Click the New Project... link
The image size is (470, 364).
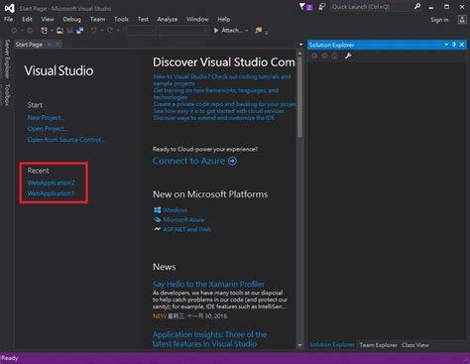click(46, 118)
